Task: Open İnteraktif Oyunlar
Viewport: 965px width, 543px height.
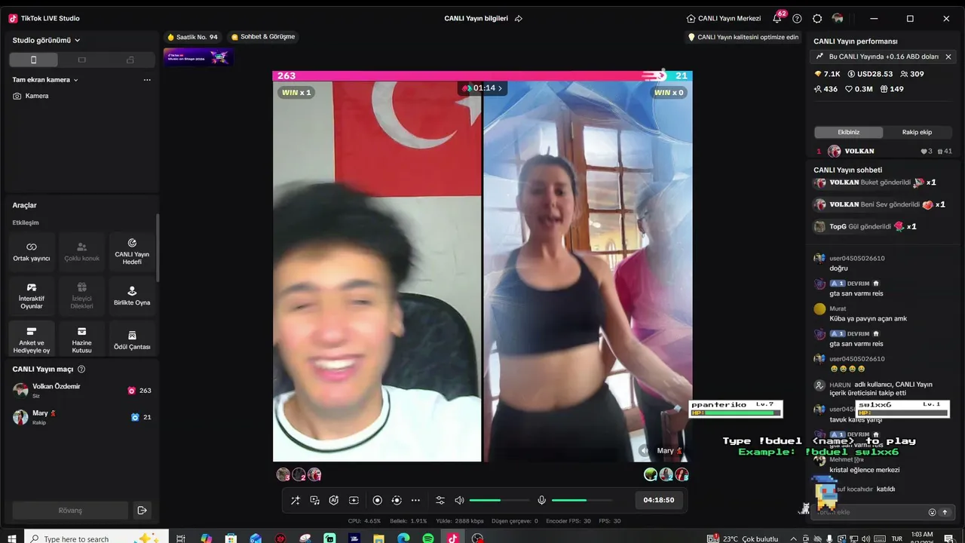Action: click(32, 296)
